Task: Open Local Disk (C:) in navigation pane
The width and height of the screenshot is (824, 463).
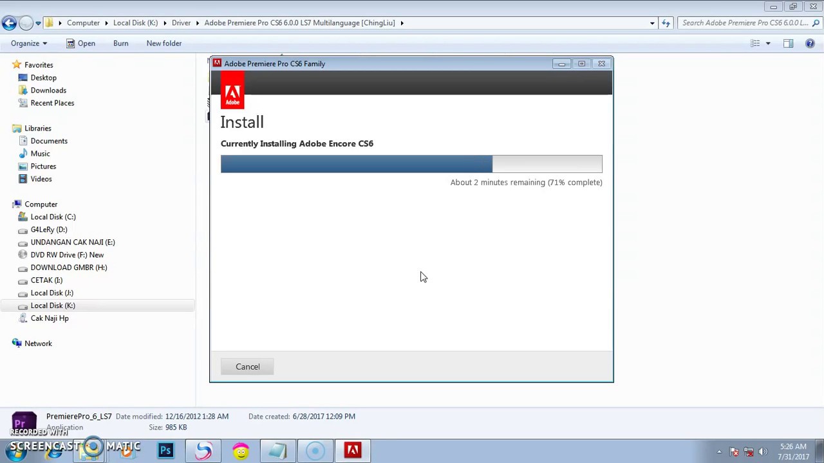Action: 53,217
